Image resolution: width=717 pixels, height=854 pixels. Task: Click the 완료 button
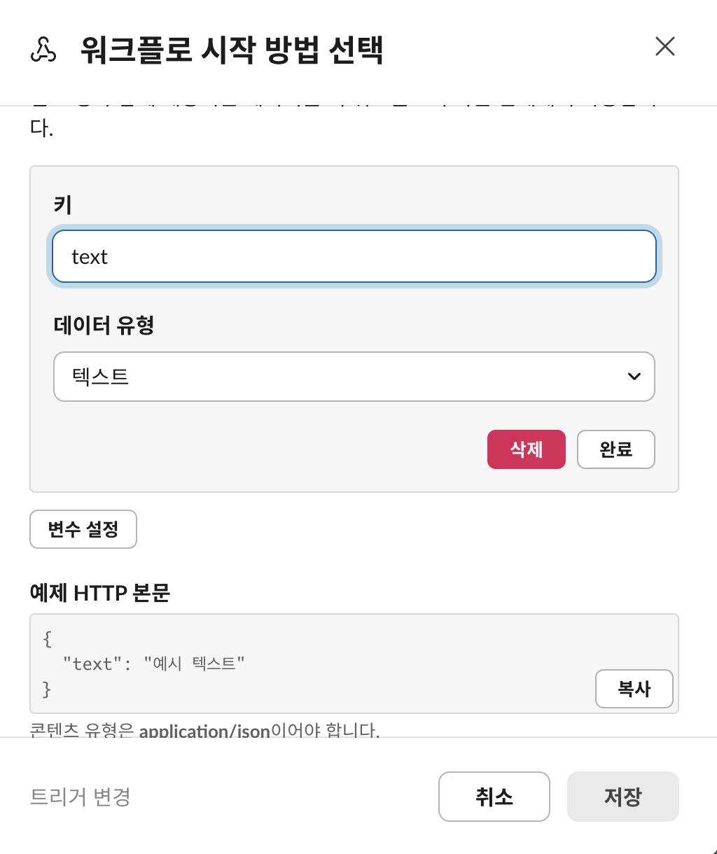click(615, 449)
